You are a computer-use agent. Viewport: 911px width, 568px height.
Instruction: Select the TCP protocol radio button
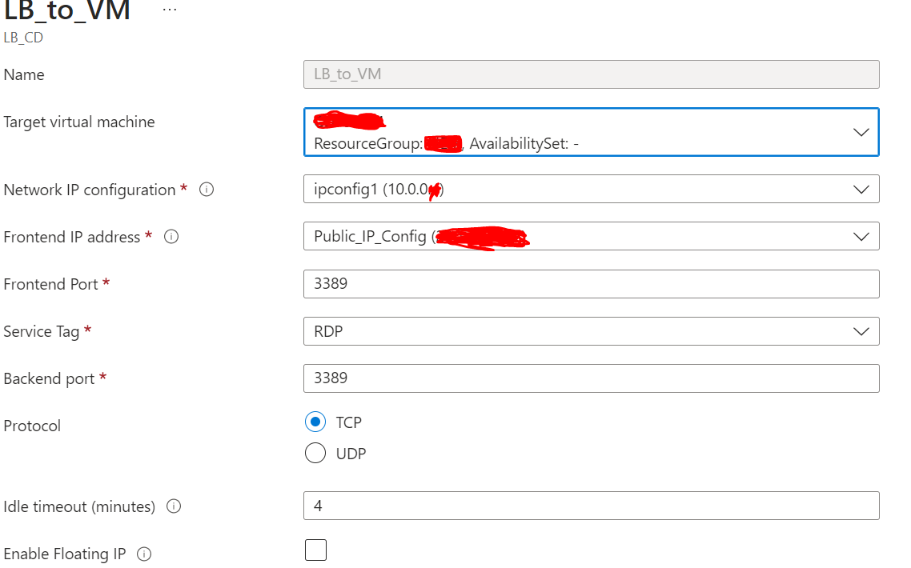tap(315, 422)
